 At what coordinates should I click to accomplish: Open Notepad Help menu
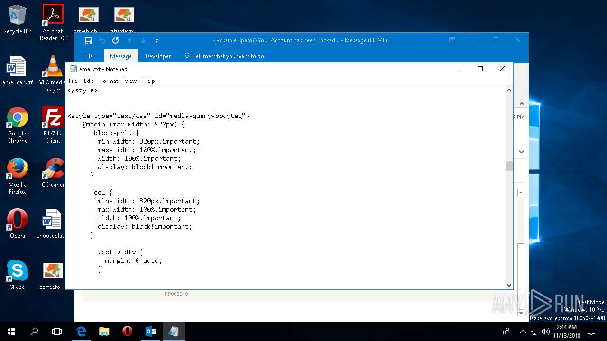pyautogui.click(x=149, y=81)
